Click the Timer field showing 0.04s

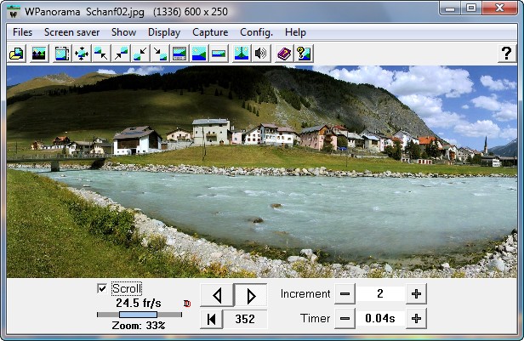[380, 319]
